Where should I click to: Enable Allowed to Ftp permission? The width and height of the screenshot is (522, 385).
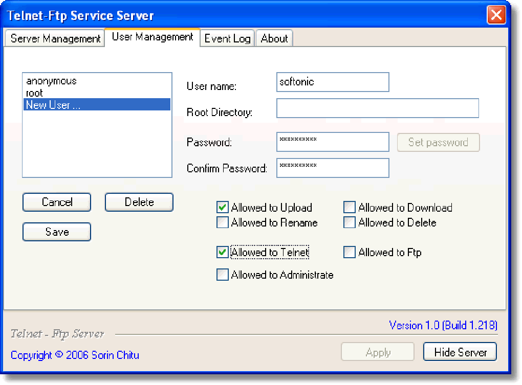349,252
